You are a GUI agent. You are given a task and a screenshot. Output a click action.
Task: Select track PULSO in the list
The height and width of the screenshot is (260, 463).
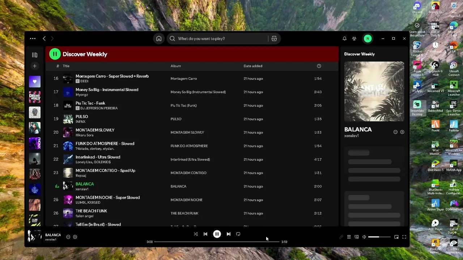82,117
